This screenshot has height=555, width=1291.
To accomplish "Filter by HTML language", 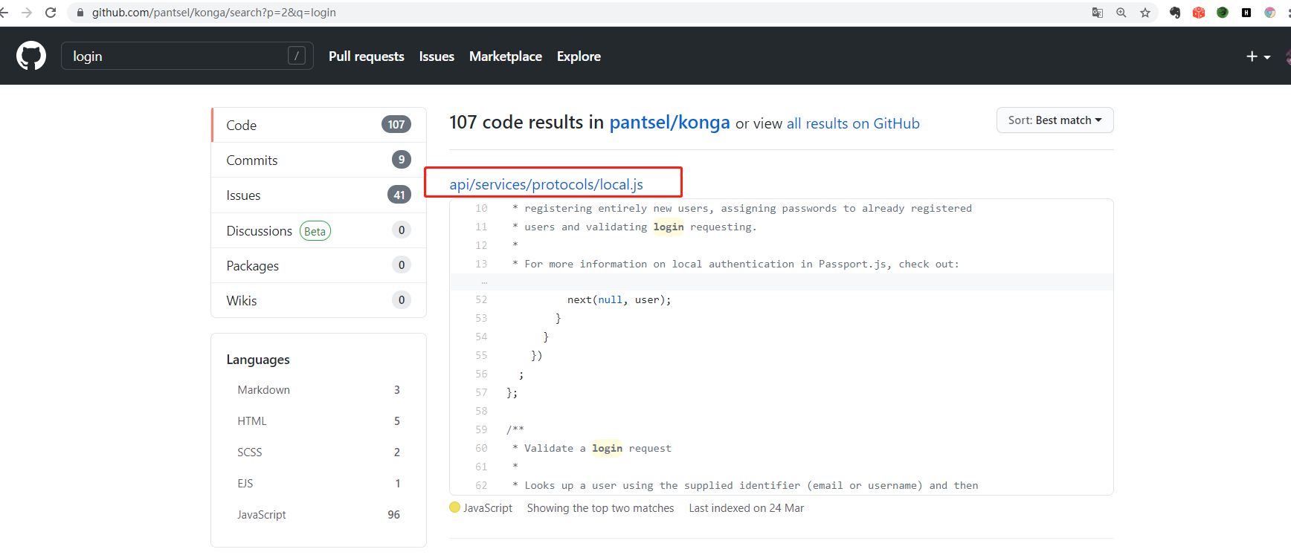I will tap(319, 421).
